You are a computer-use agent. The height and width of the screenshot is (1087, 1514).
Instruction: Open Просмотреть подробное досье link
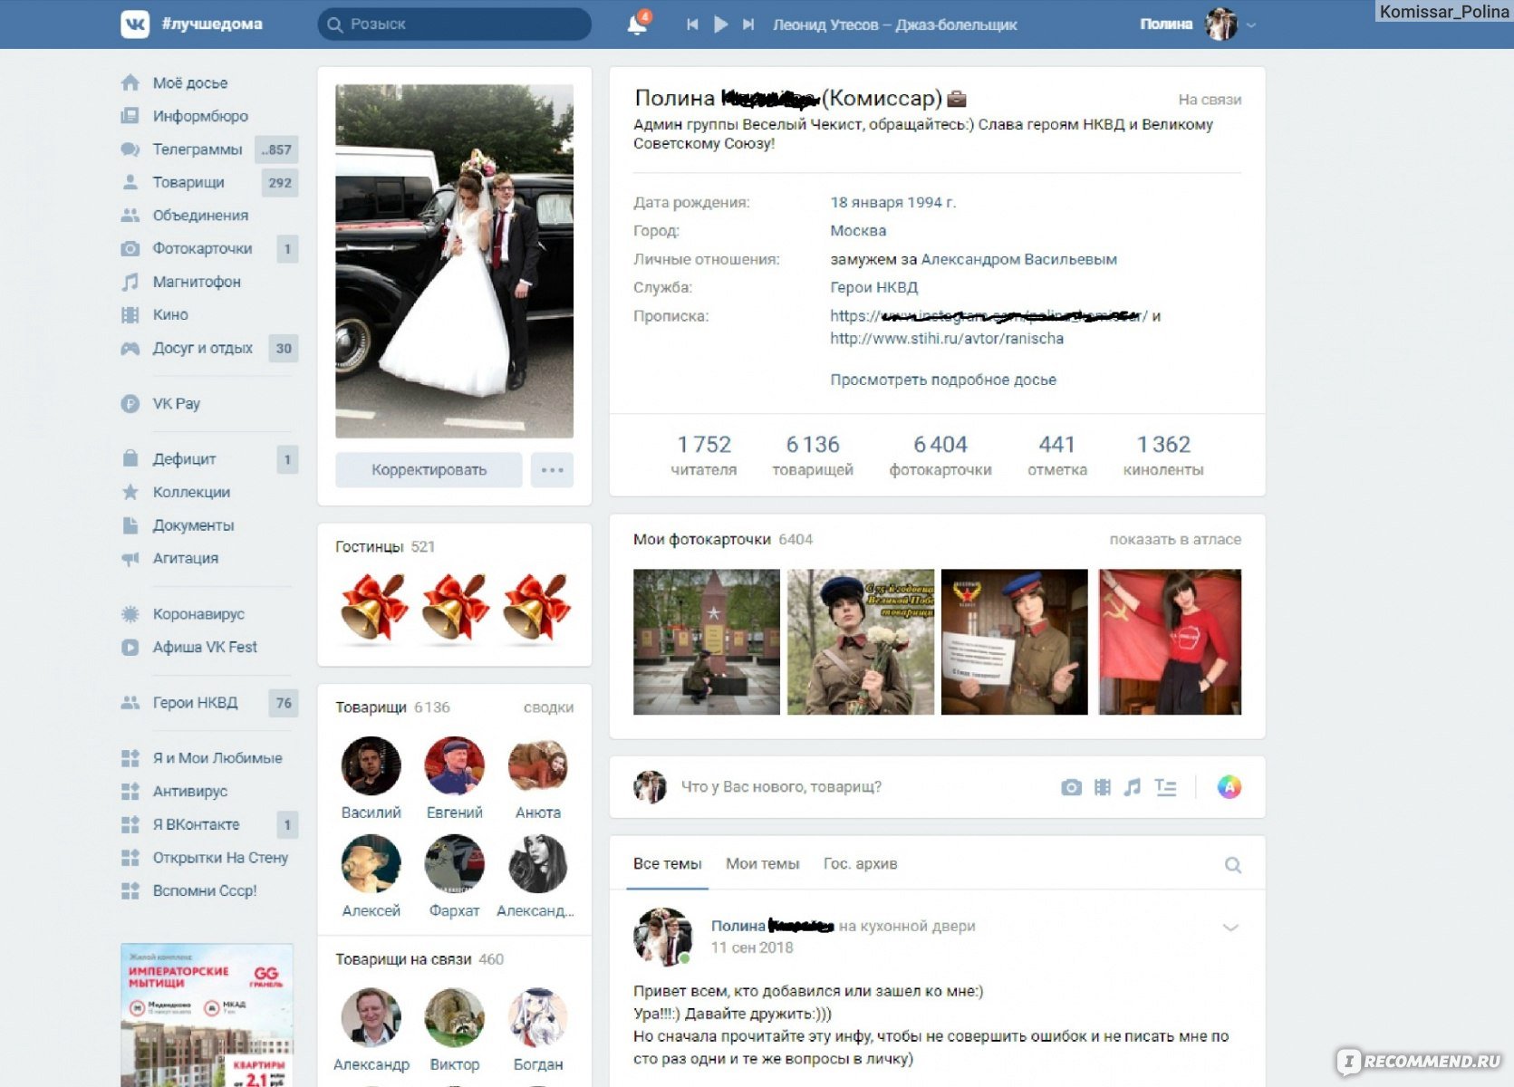(x=942, y=380)
